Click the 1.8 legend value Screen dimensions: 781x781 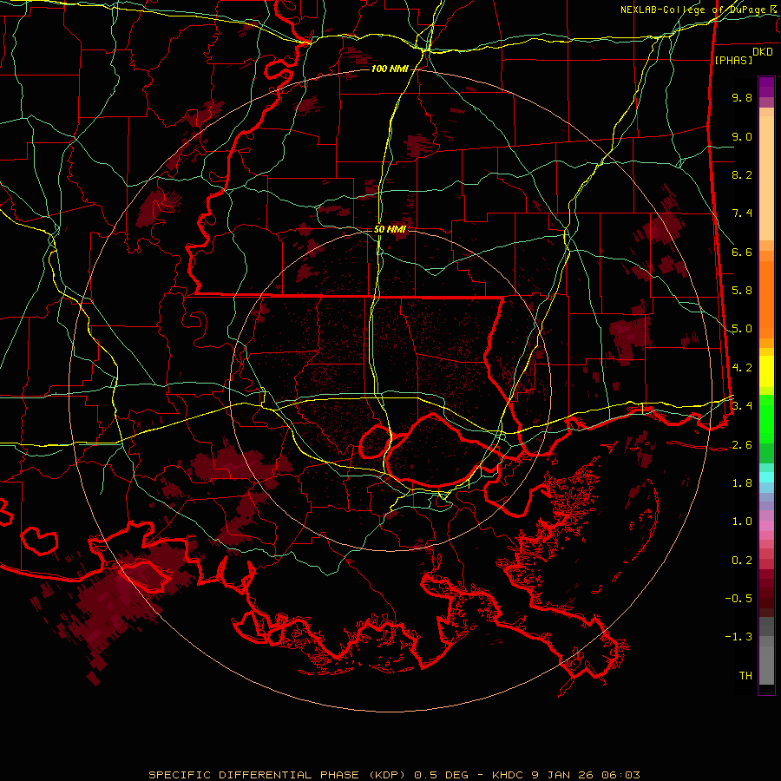coord(742,483)
